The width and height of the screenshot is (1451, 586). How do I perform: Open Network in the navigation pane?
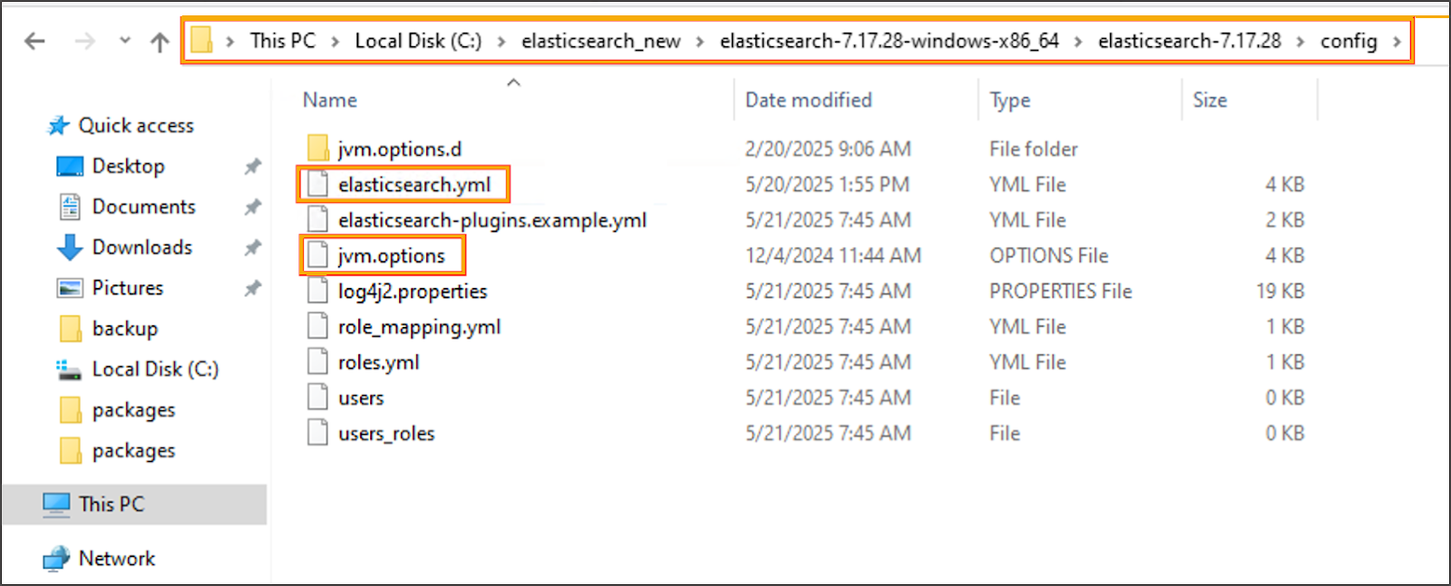[x=116, y=559]
